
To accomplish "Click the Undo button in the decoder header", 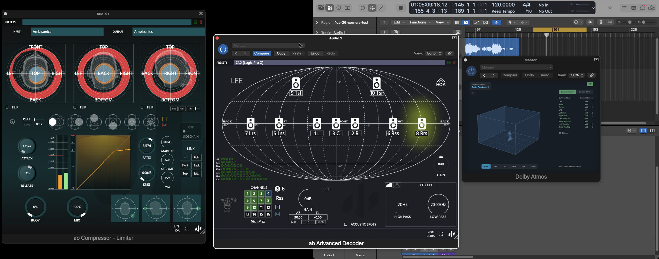I will (315, 53).
